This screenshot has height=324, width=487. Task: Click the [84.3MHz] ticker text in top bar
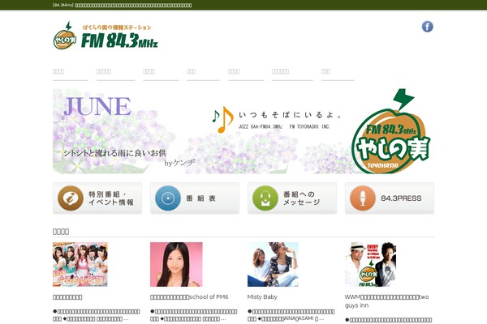[x=122, y=6]
